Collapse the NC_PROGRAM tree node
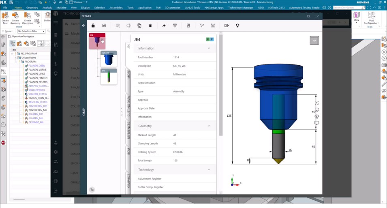The height and width of the screenshot is (208, 387). tap(12, 54)
